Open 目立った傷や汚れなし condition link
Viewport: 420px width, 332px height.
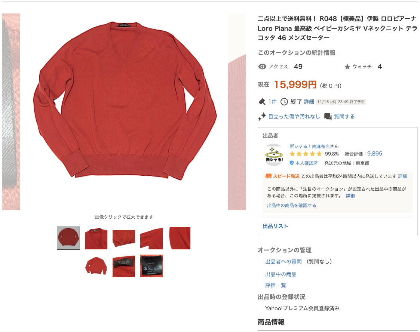294,117
